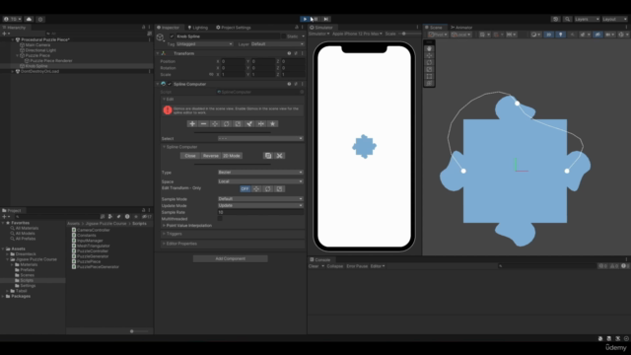
Task: Toggle scene audio button
Action: (x=572, y=35)
